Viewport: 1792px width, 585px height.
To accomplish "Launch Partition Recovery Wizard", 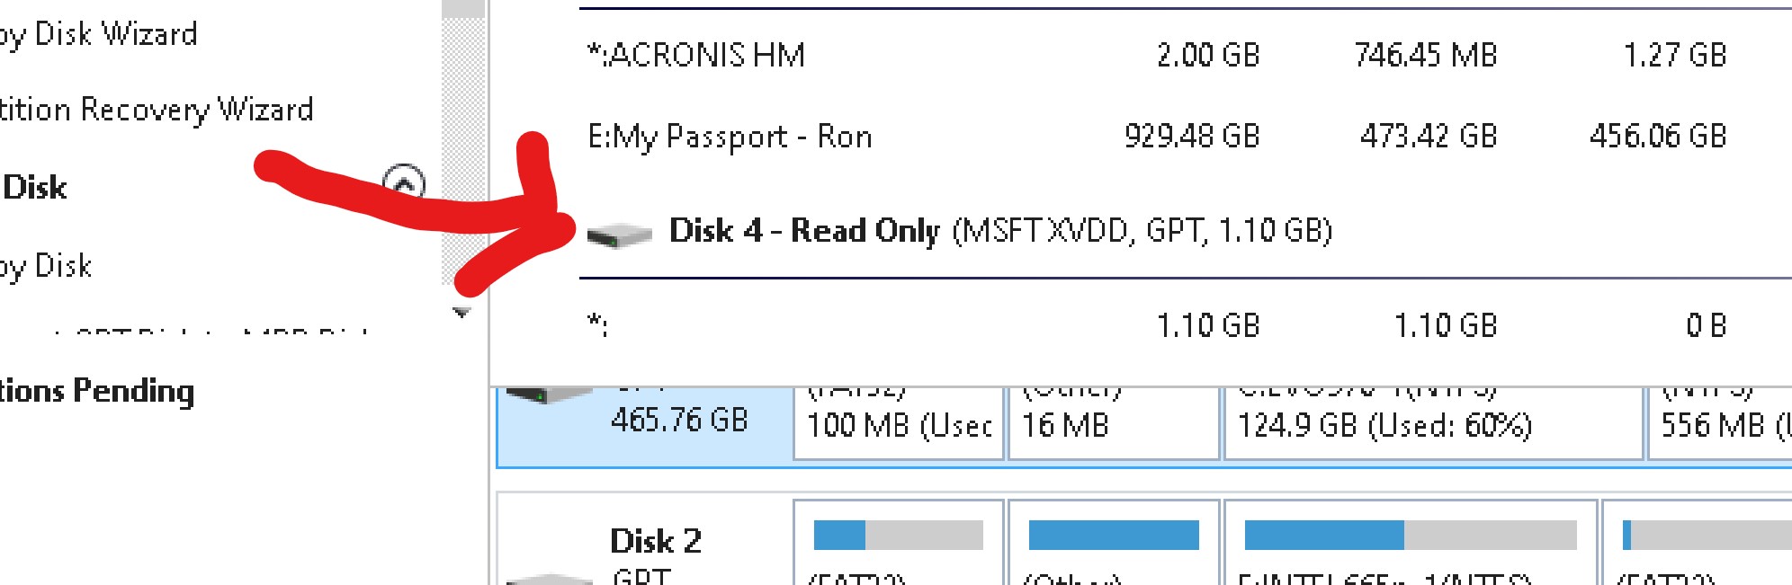I will coord(157,110).
